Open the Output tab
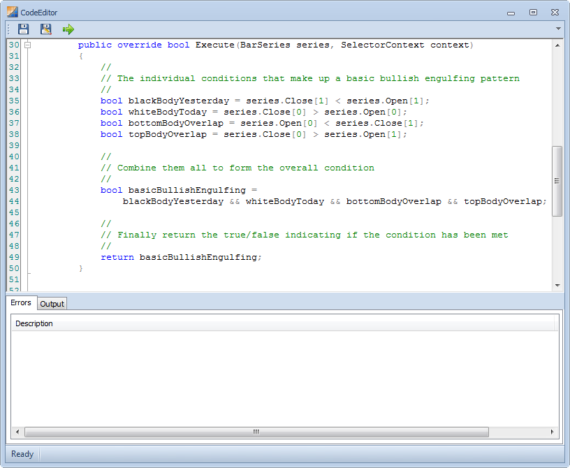 (52, 304)
